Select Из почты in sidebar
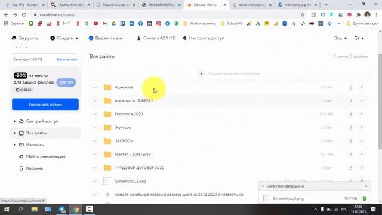Viewport: 382px width, 215px height. pos(35,145)
